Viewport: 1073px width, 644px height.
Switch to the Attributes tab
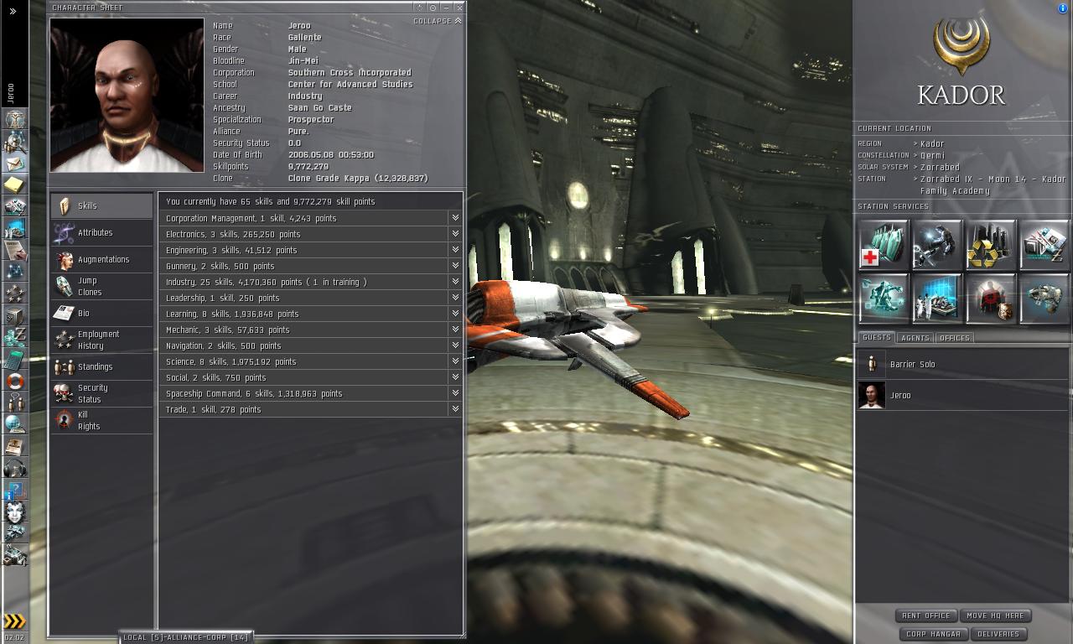pyautogui.click(x=101, y=232)
